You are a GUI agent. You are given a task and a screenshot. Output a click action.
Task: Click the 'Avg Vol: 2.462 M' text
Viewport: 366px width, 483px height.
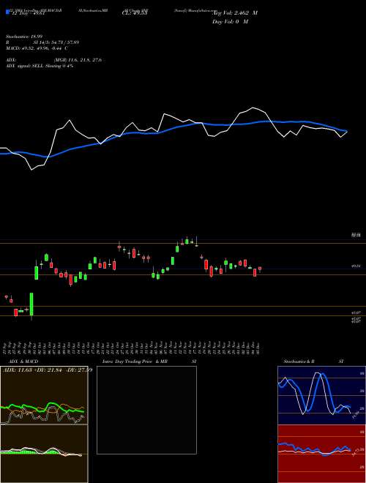pos(236,13)
